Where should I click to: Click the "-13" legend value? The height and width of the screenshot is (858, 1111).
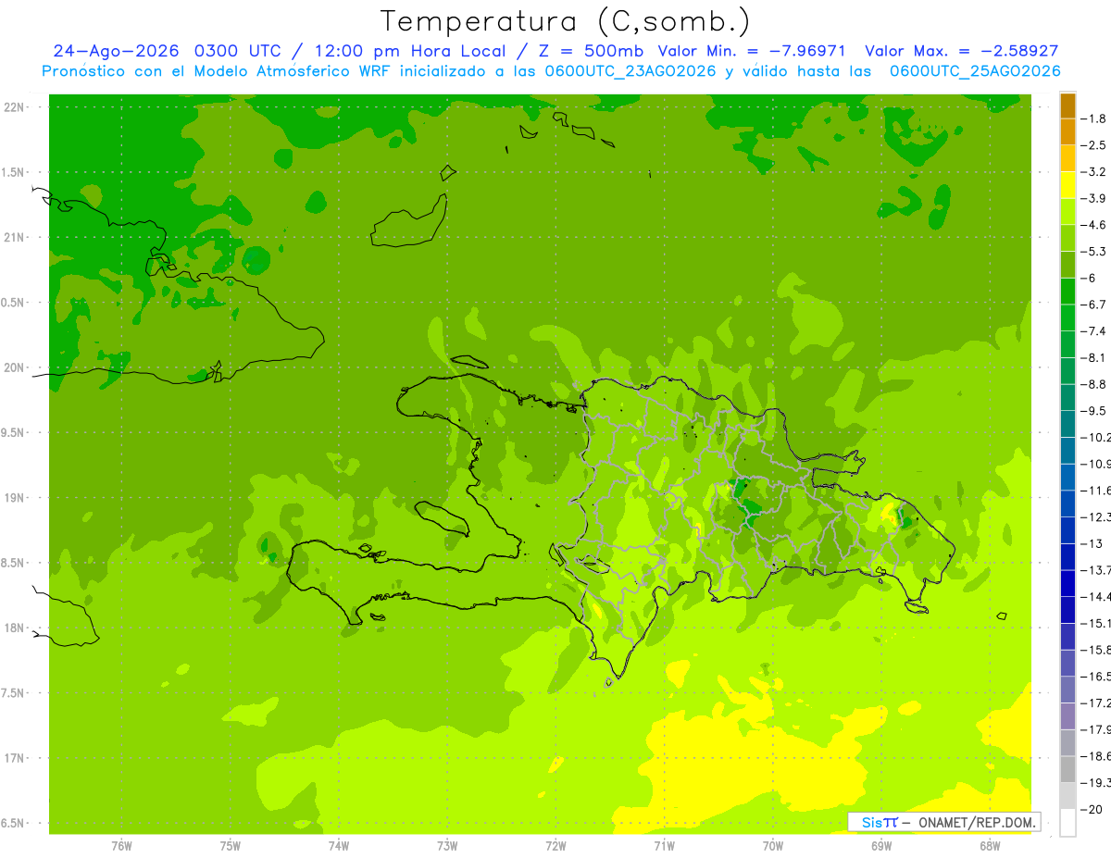pos(1092,543)
